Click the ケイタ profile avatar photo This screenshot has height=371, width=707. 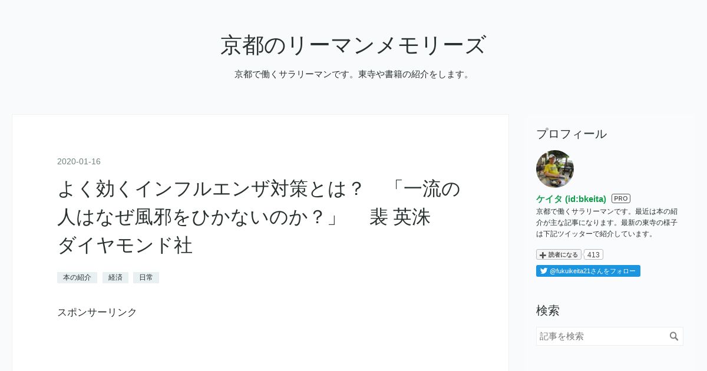click(x=555, y=169)
